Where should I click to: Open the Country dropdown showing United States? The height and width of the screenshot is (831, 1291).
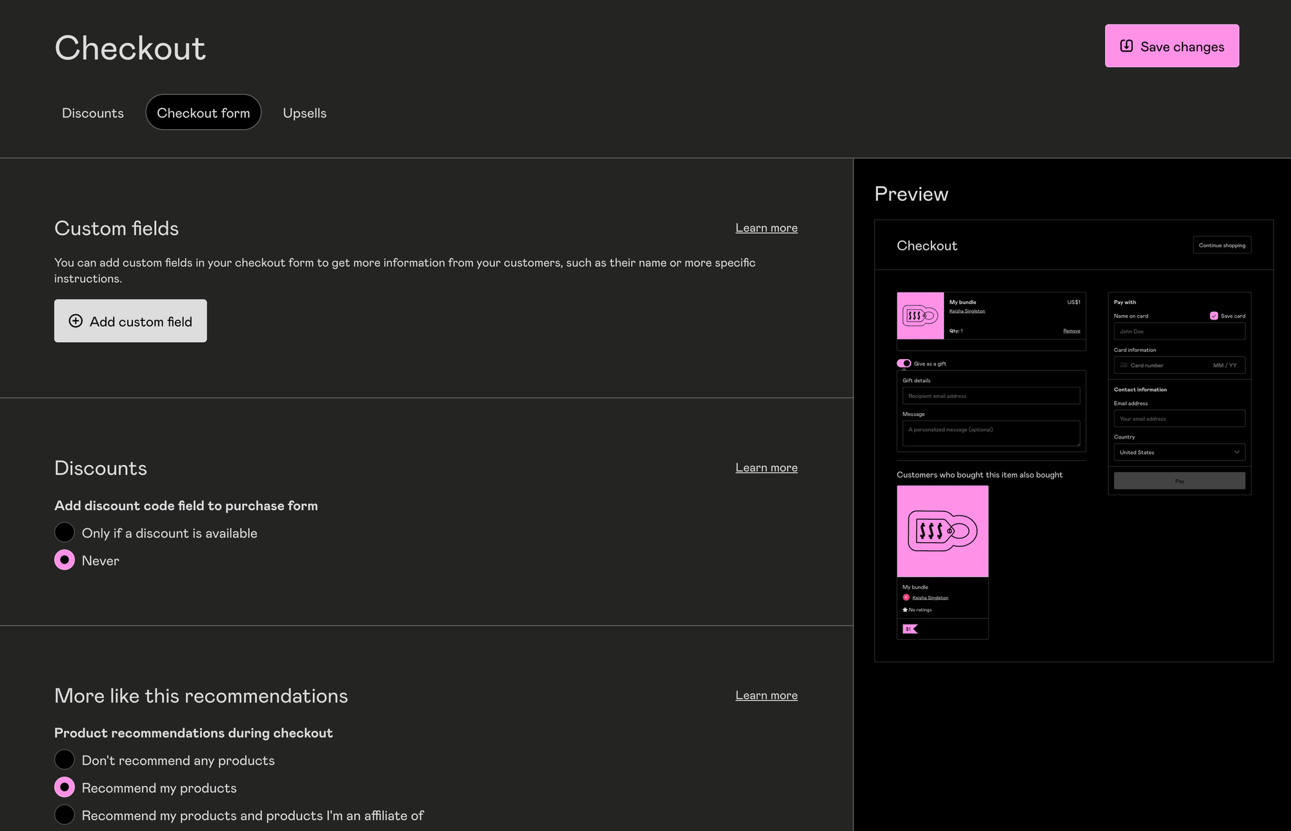pos(1179,452)
